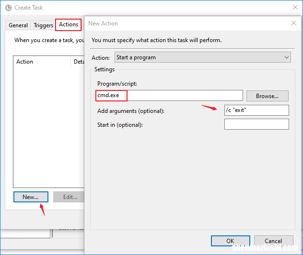This screenshot has height=255, width=303.
Task: Confirm the new action with OK
Action: (x=230, y=241)
